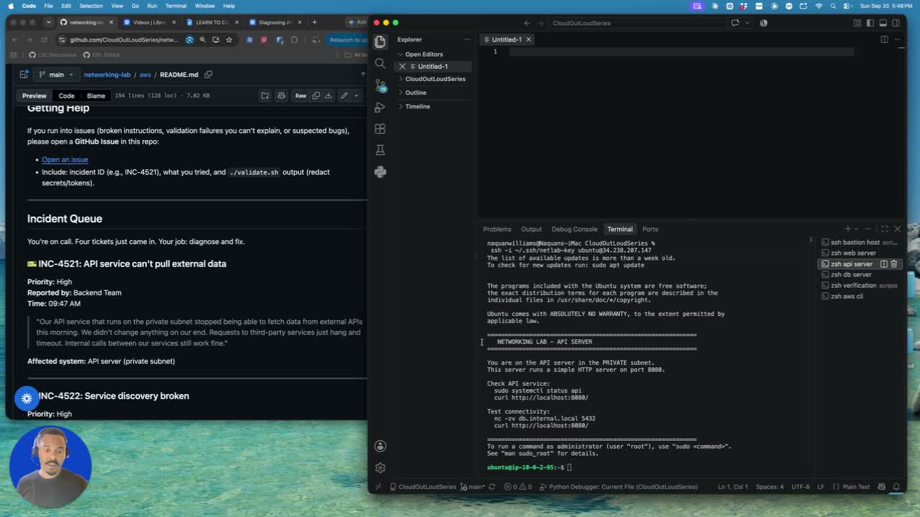Open the main branch dropdown on GitHub

point(57,75)
